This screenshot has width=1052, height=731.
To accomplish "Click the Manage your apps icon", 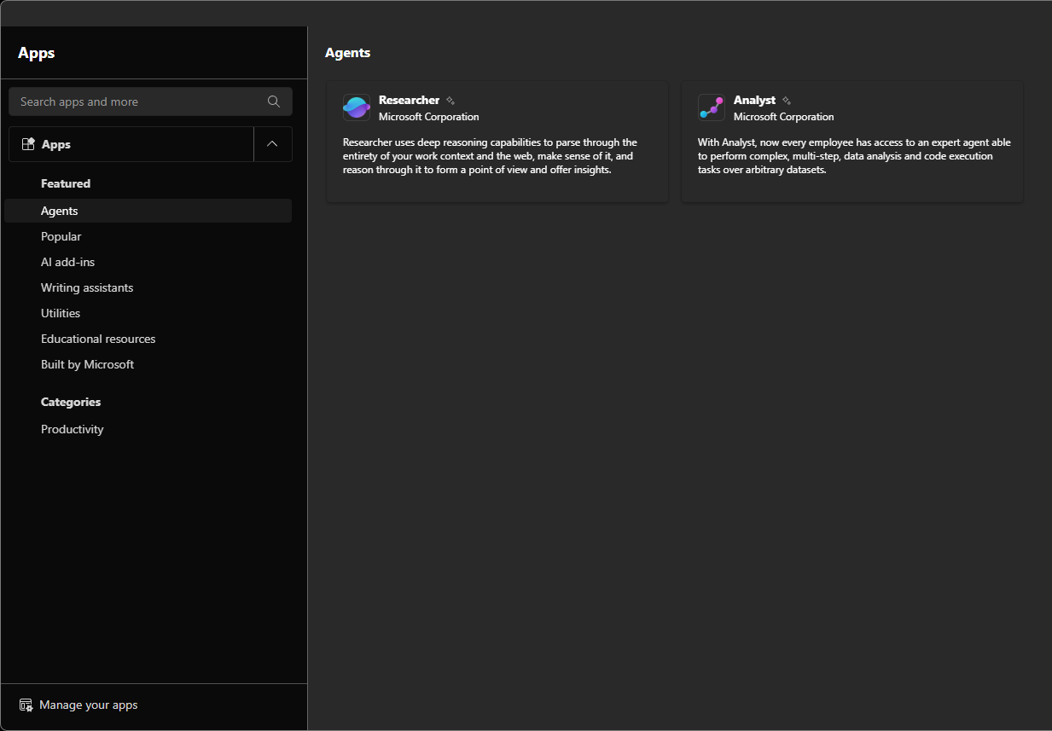I will tap(26, 705).
